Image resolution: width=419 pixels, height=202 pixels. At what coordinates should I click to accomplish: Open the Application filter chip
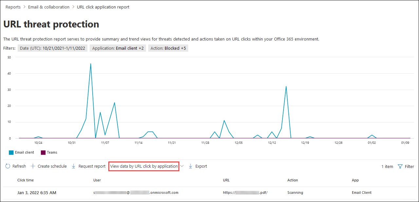[x=118, y=48]
